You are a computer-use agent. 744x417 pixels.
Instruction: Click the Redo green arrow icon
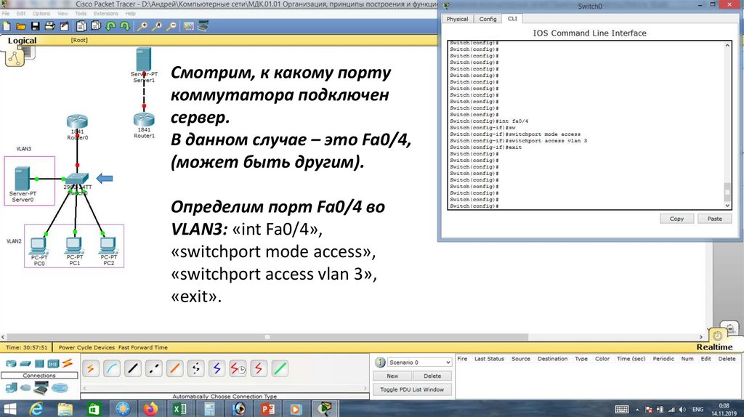[x=125, y=26]
